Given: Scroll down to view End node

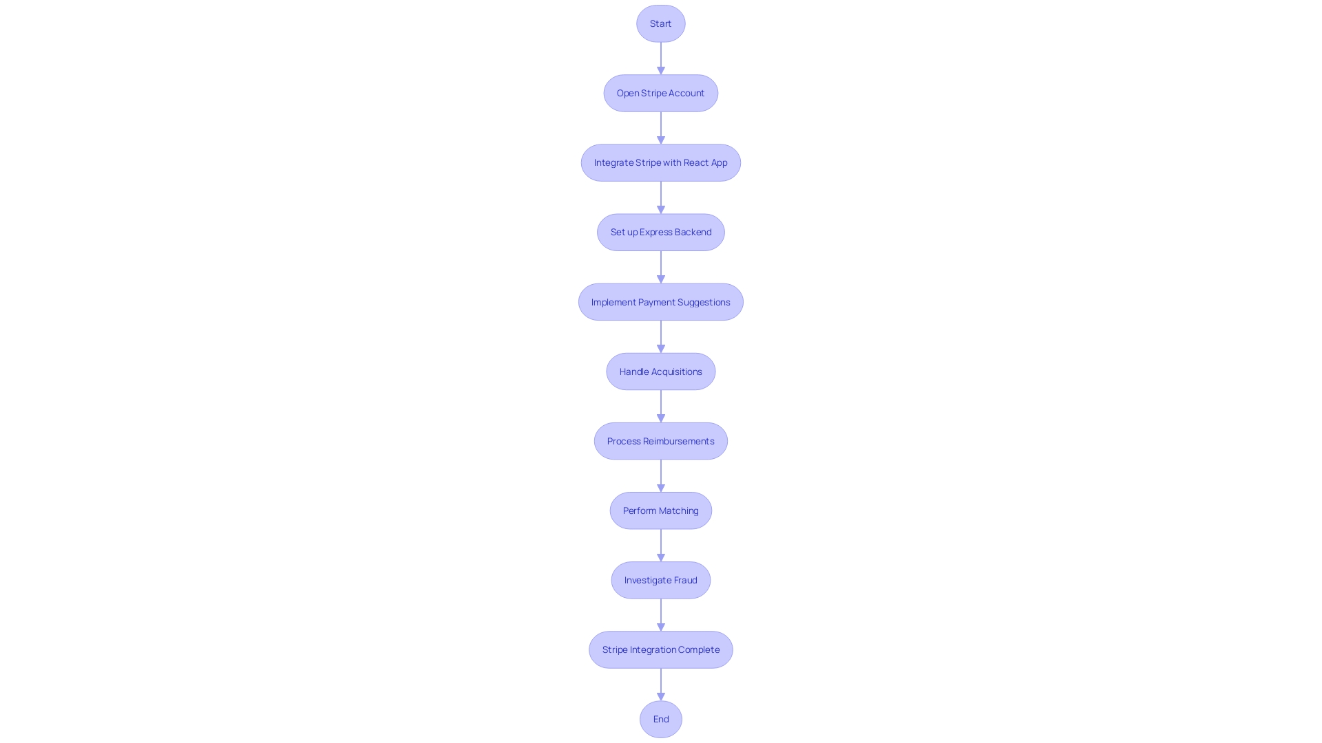Looking at the screenshot, I should [x=661, y=718].
